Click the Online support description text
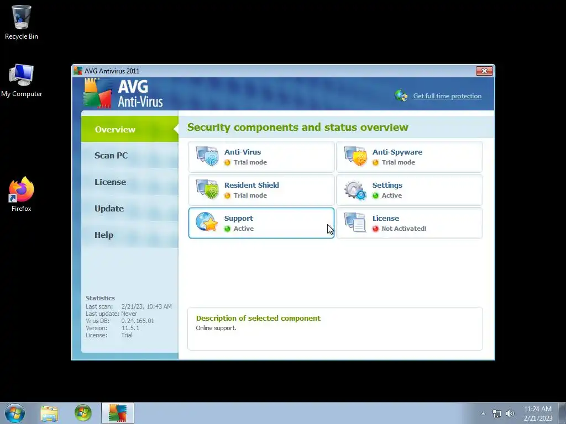The height and width of the screenshot is (424, 566). point(216,328)
